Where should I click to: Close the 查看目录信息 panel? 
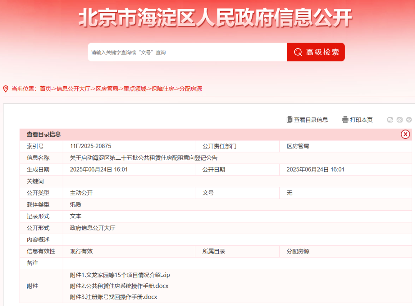405,134
